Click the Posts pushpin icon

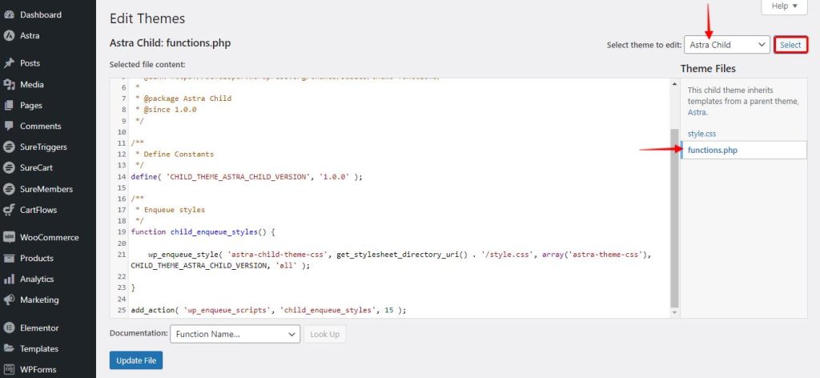pos(9,63)
